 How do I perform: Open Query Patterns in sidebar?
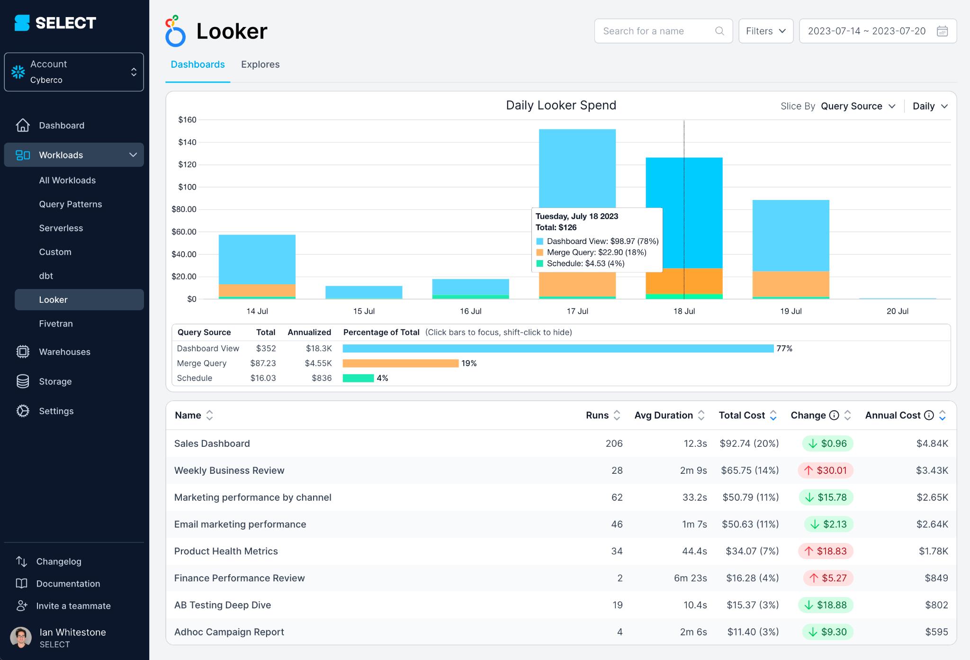pyautogui.click(x=71, y=204)
